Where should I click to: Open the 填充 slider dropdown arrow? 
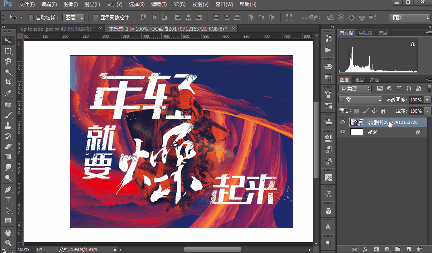[x=427, y=111]
